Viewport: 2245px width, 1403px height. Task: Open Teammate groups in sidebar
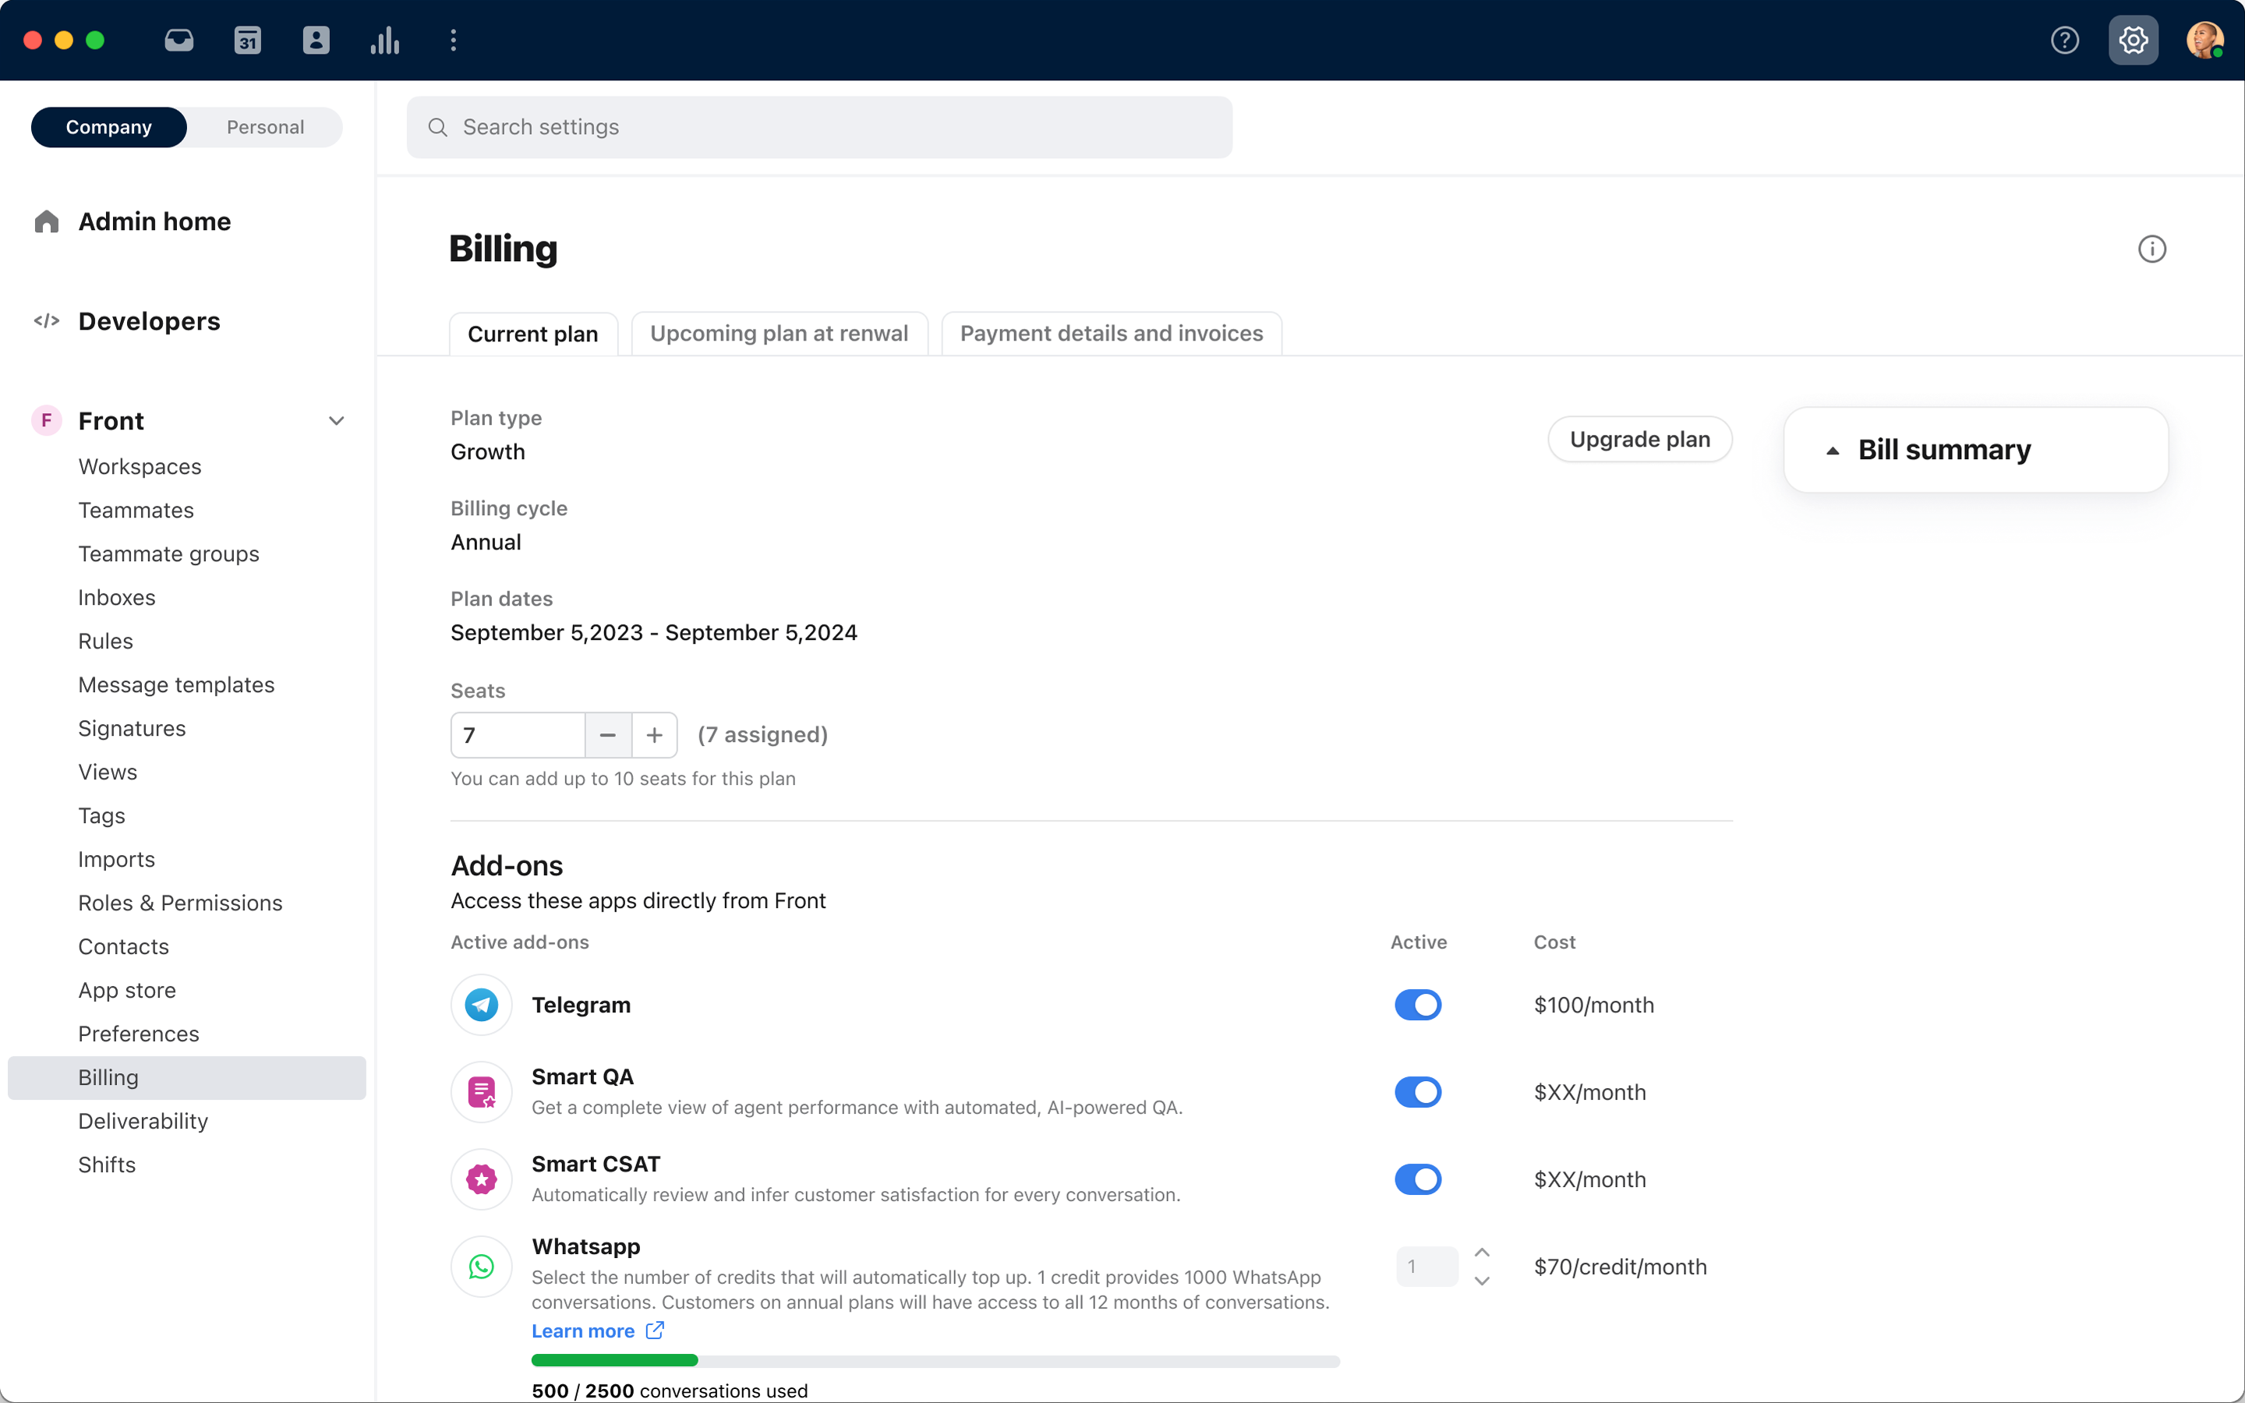(169, 554)
